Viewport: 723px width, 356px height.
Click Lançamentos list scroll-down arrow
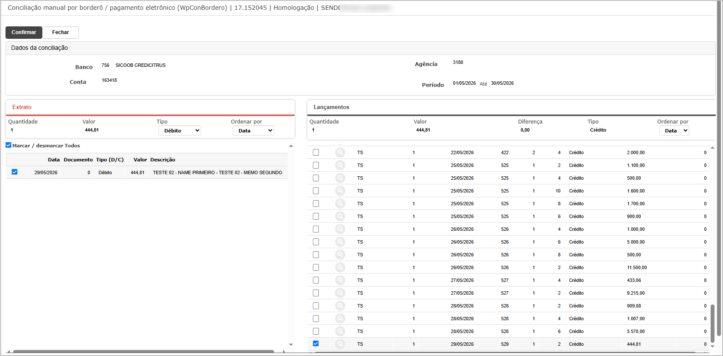point(712,346)
